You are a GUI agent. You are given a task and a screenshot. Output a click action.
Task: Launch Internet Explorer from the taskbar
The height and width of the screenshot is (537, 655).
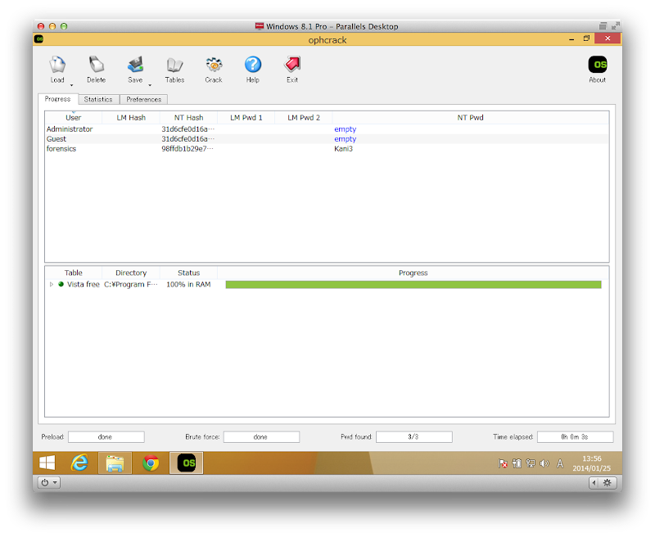click(x=79, y=463)
